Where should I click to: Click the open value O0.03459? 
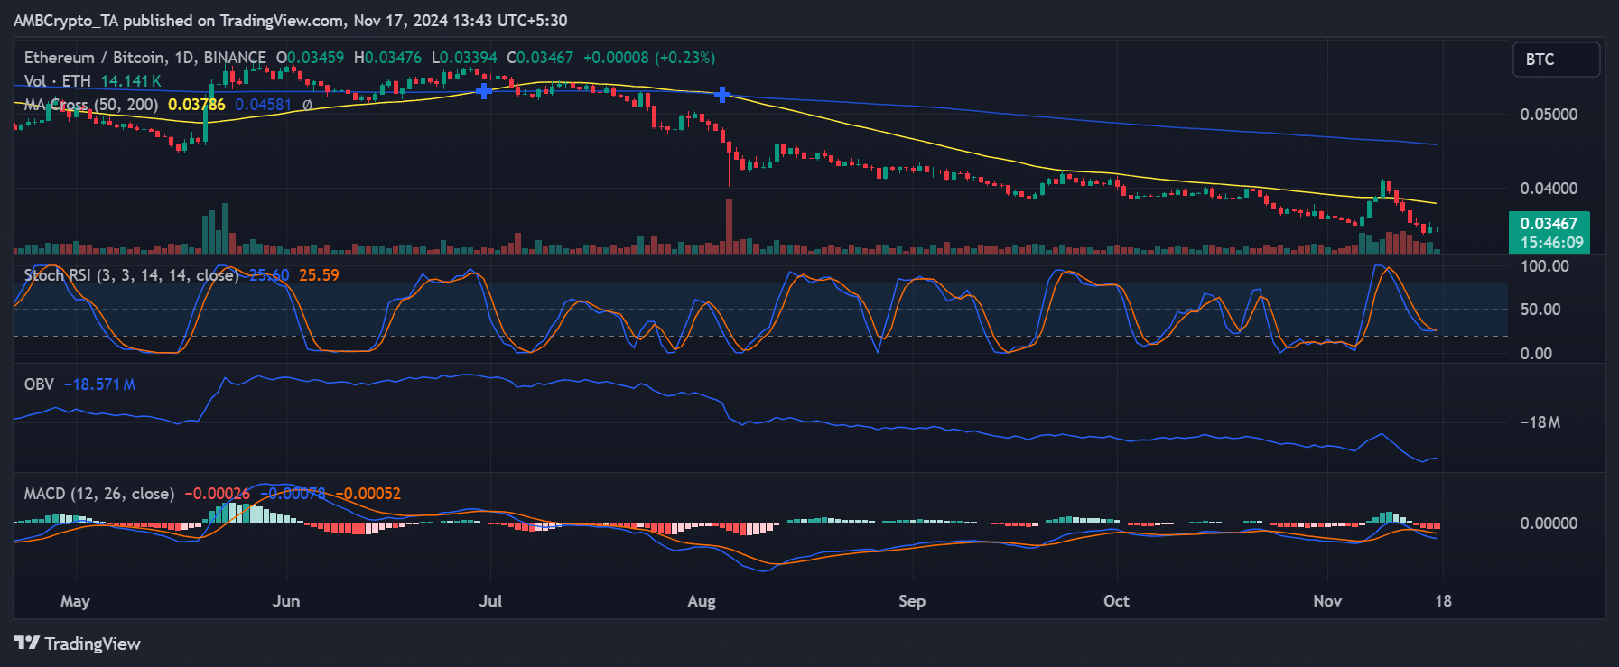click(x=310, y=58)
